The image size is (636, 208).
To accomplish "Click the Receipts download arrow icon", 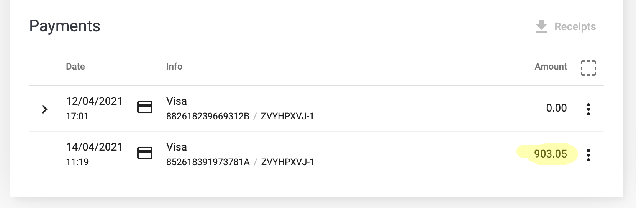I will pos(541,26).
